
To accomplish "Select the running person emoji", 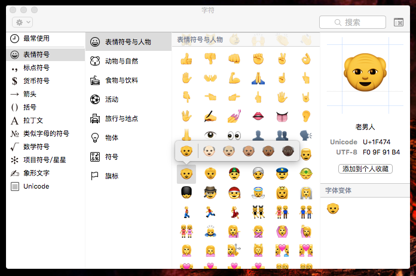I will click(x=210, y=213).
